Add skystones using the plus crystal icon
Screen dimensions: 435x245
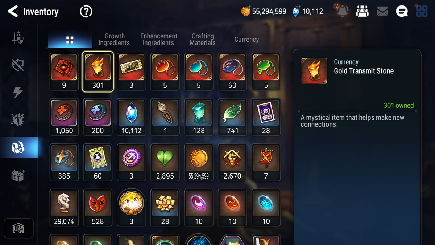297,11
